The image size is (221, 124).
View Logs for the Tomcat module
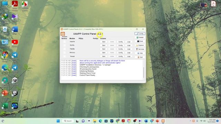[x=129, y=56]
